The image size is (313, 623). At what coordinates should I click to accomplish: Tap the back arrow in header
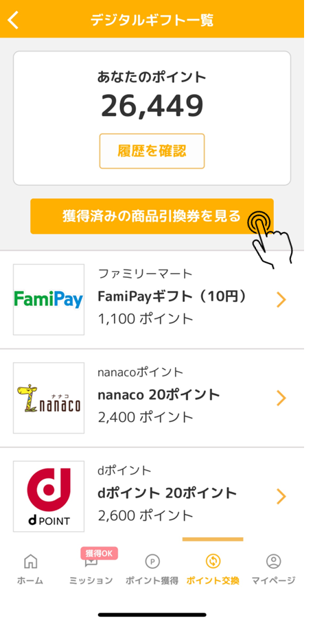[13, 20]
